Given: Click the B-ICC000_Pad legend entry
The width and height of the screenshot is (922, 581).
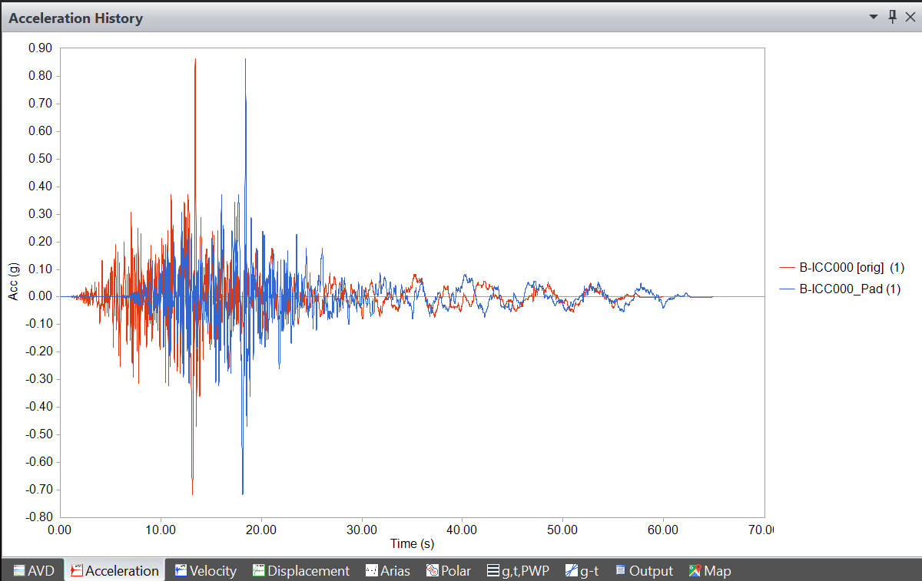Looking at the screenshot, I should pos(850,289).
